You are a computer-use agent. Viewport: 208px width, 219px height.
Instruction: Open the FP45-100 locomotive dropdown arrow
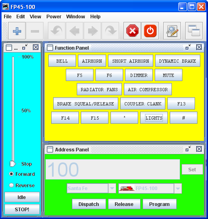(x=178, y=188)
